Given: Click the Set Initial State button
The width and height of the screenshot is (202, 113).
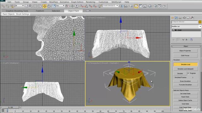Looking at the screenshot, I should (x=185, y=94).
